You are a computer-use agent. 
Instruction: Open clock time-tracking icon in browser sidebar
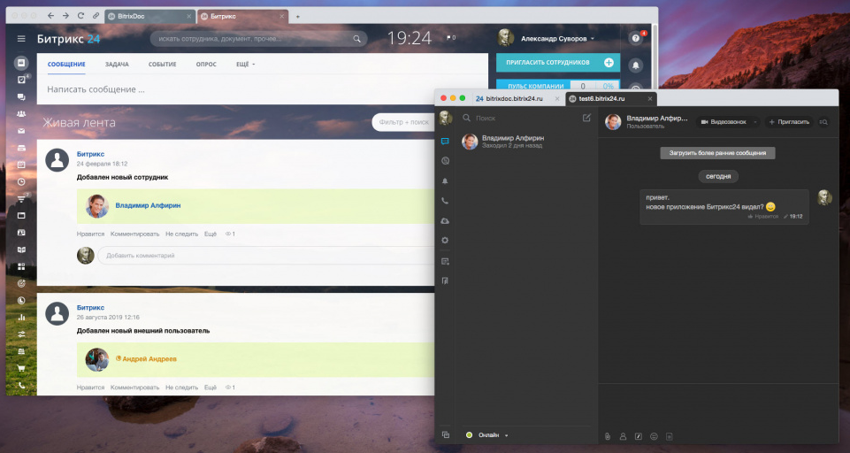click(x=21, y=181)
